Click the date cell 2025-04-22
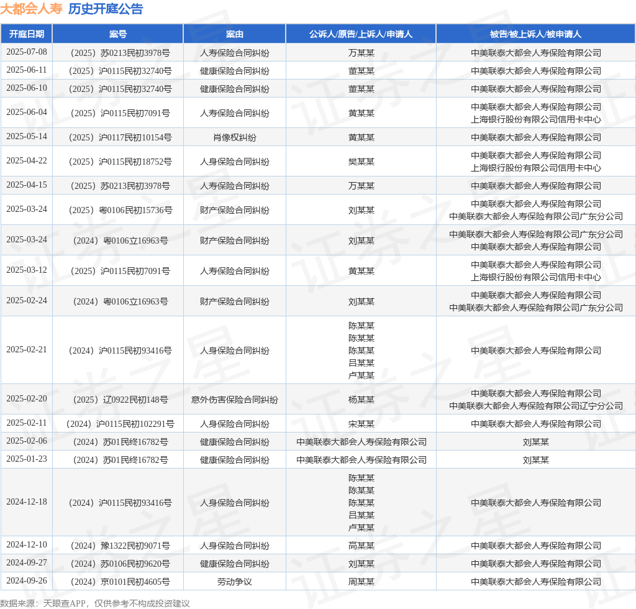636x609 pixels. [x=27, y=161]
